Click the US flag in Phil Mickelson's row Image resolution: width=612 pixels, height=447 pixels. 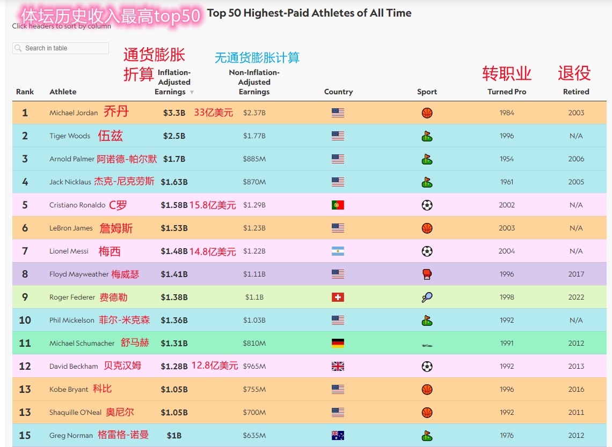[338, 320]
